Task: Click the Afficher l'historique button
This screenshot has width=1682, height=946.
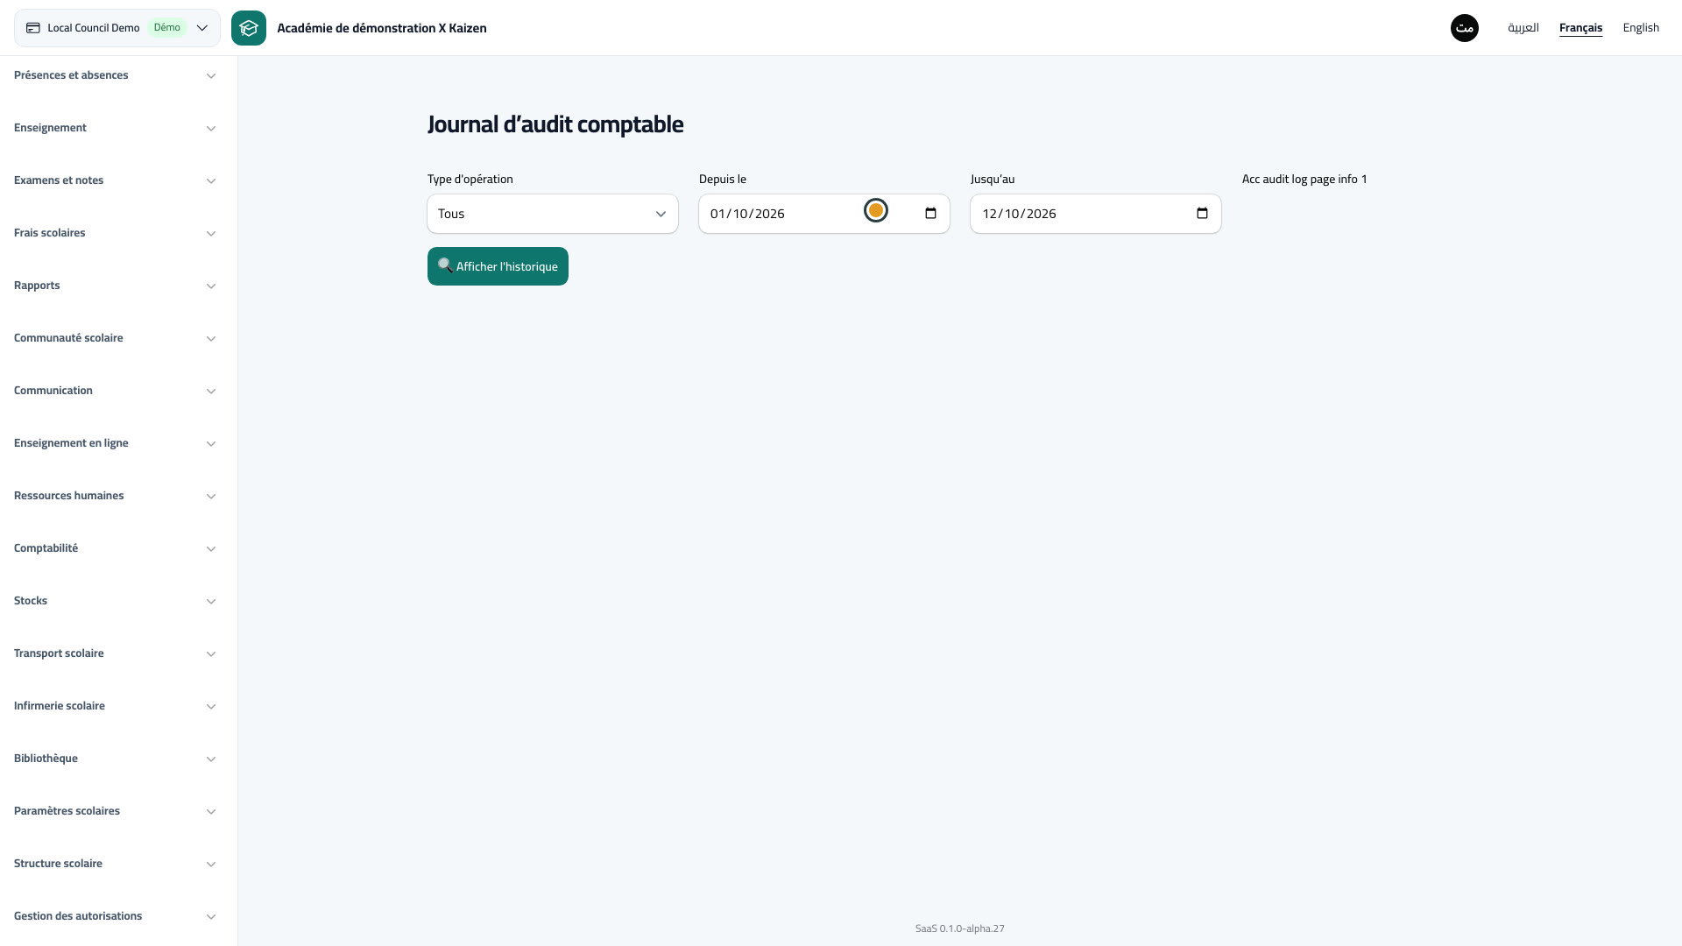Action: click(x=498, y=266)
